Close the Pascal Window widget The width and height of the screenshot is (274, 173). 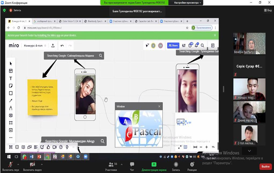click(159, 106)
